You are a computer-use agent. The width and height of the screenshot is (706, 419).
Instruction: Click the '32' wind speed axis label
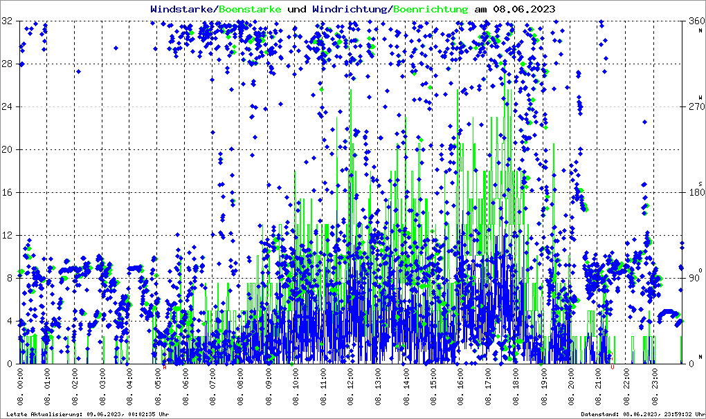7,21
